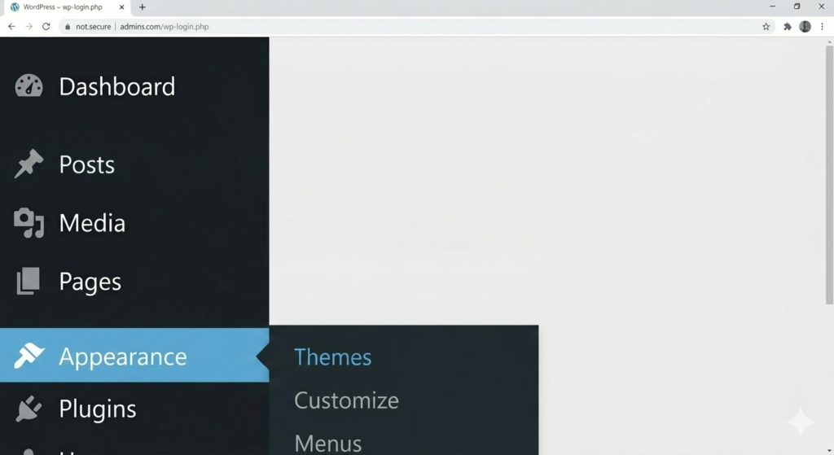Open the Media library label
This screenshot has width=834, height=455.
(x=92, y=223)
